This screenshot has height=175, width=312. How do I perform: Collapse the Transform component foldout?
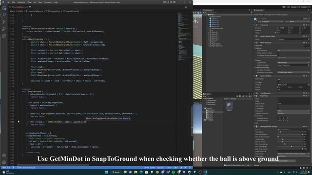coord(254,25)
